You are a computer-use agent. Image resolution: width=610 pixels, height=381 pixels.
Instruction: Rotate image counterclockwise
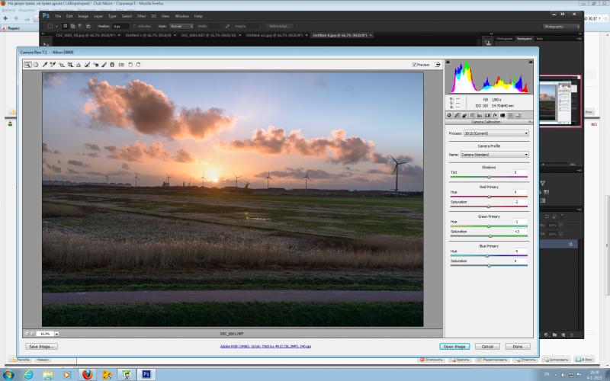click(x=130, y=65)
